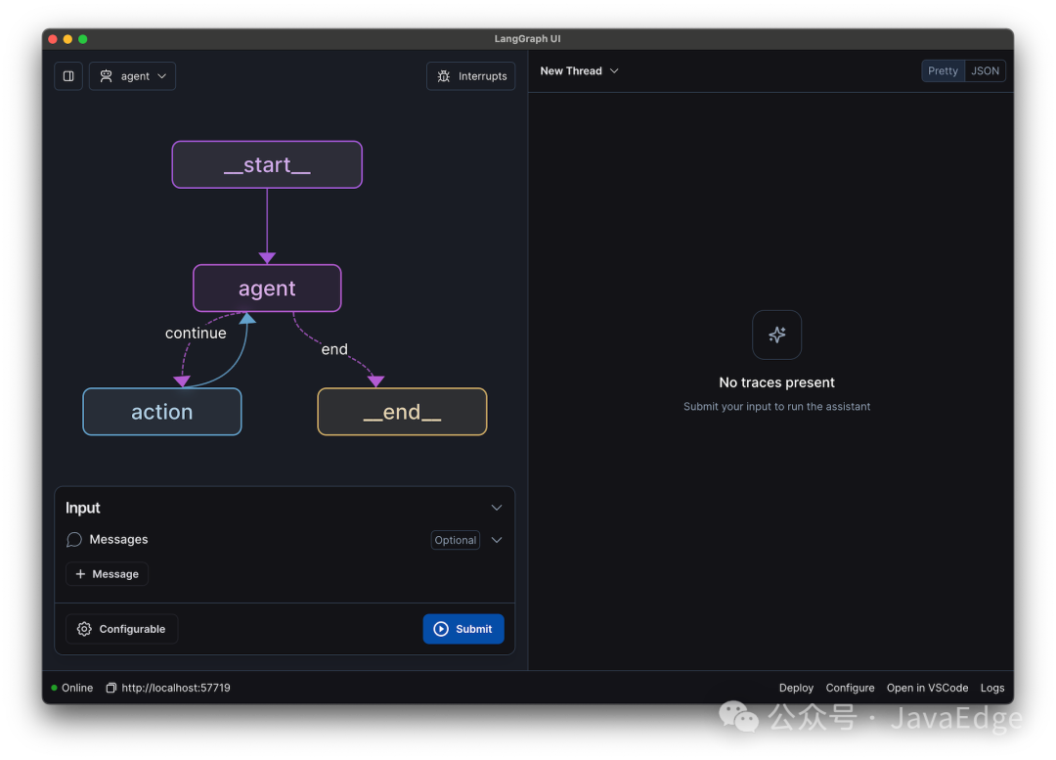Viewport: 1056px width, 760px height.
Task: Click the end edge label
Action: (334, 349)
